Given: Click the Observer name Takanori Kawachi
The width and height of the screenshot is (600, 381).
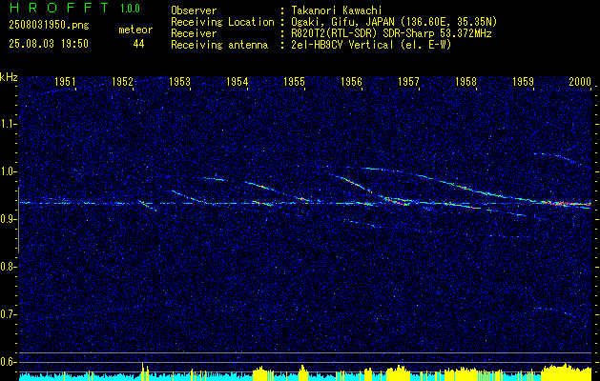Looking at the screenshot, I should (339, 10).
